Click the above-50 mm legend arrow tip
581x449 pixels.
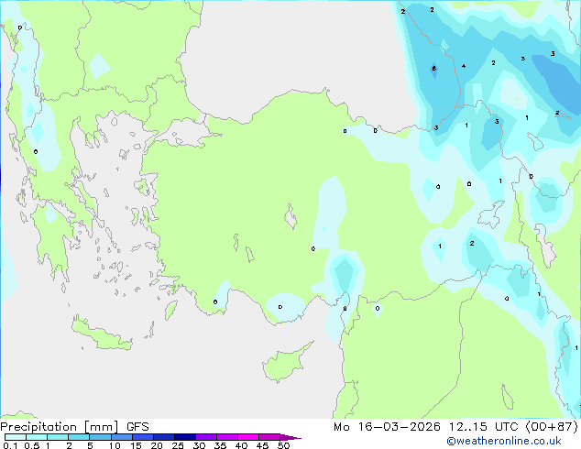click(290, 437)
